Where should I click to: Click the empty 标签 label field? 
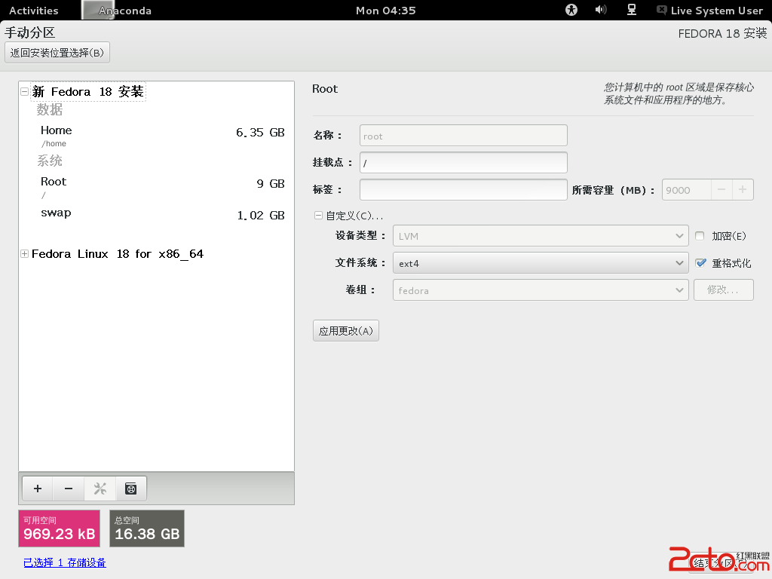(x=464, y=189)
